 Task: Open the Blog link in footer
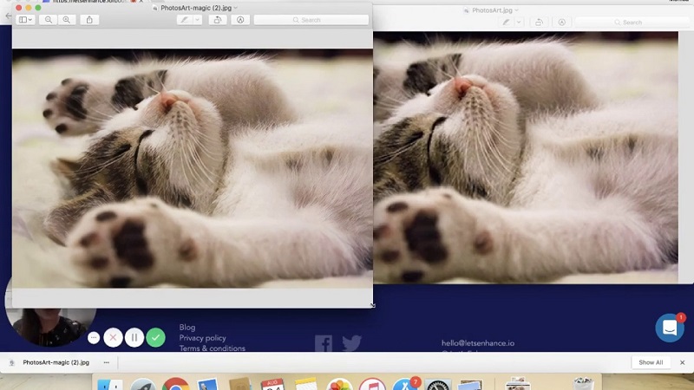point(187,328)
